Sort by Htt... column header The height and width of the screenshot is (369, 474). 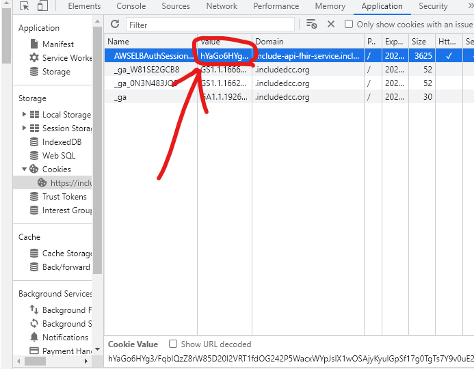click(449, 42)
